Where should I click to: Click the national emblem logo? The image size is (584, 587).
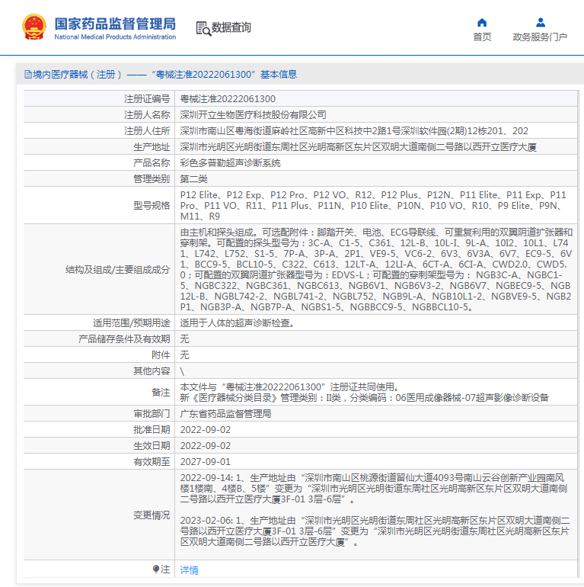[34, 27]
